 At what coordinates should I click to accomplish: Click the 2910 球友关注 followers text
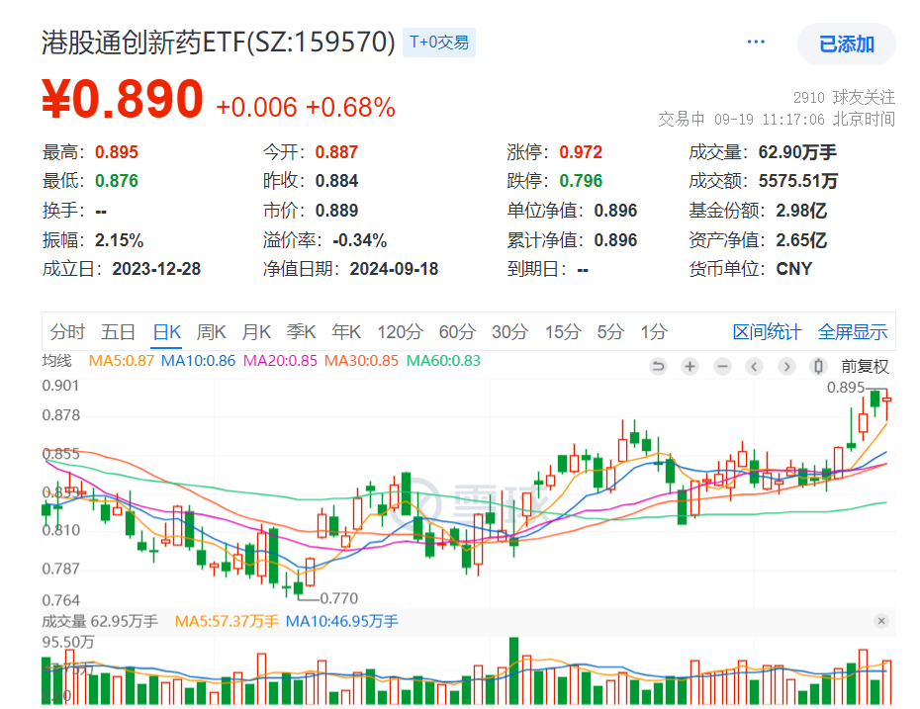pyautogui.click(x=844, y=97)
